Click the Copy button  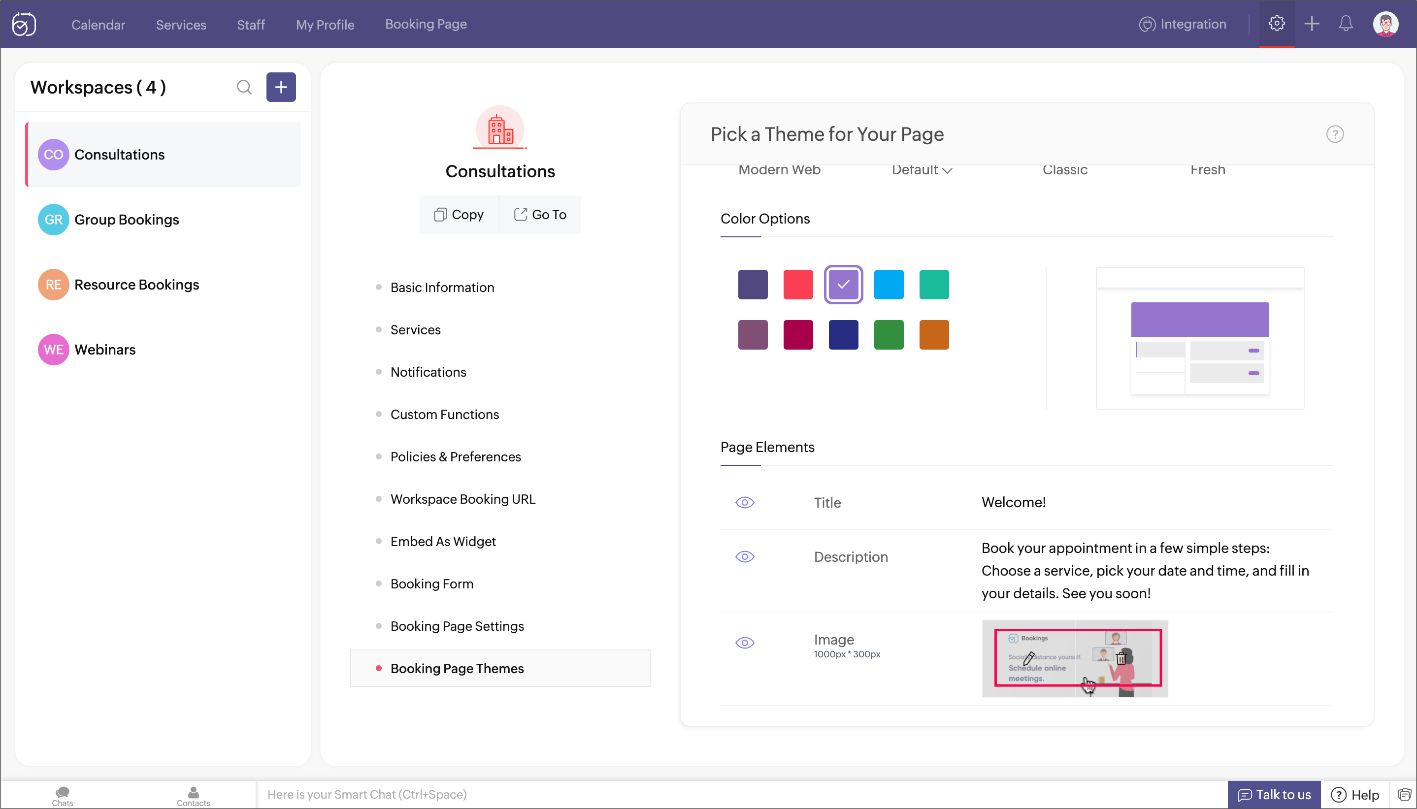coord(459,215)
